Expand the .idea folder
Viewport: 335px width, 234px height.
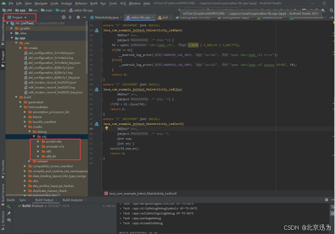12,33
